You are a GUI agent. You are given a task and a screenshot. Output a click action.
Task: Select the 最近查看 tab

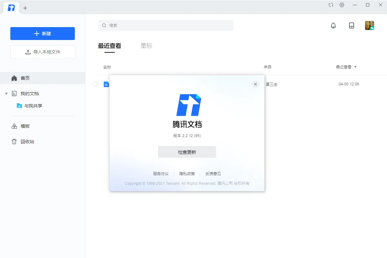110,46
